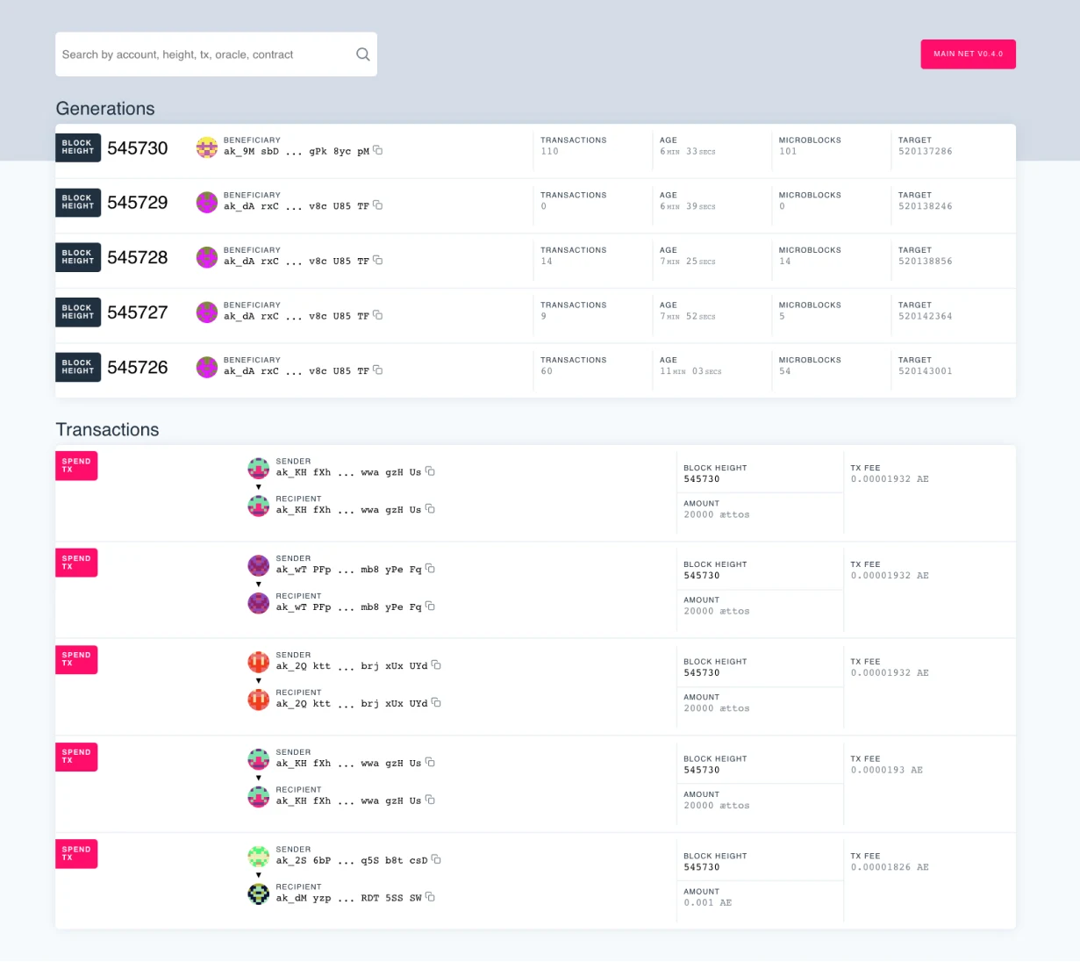This screenshot has width=1080, height=962.
Task: Click the ak_2Q sender identicon avatar
Action: [x=259, y=662]
